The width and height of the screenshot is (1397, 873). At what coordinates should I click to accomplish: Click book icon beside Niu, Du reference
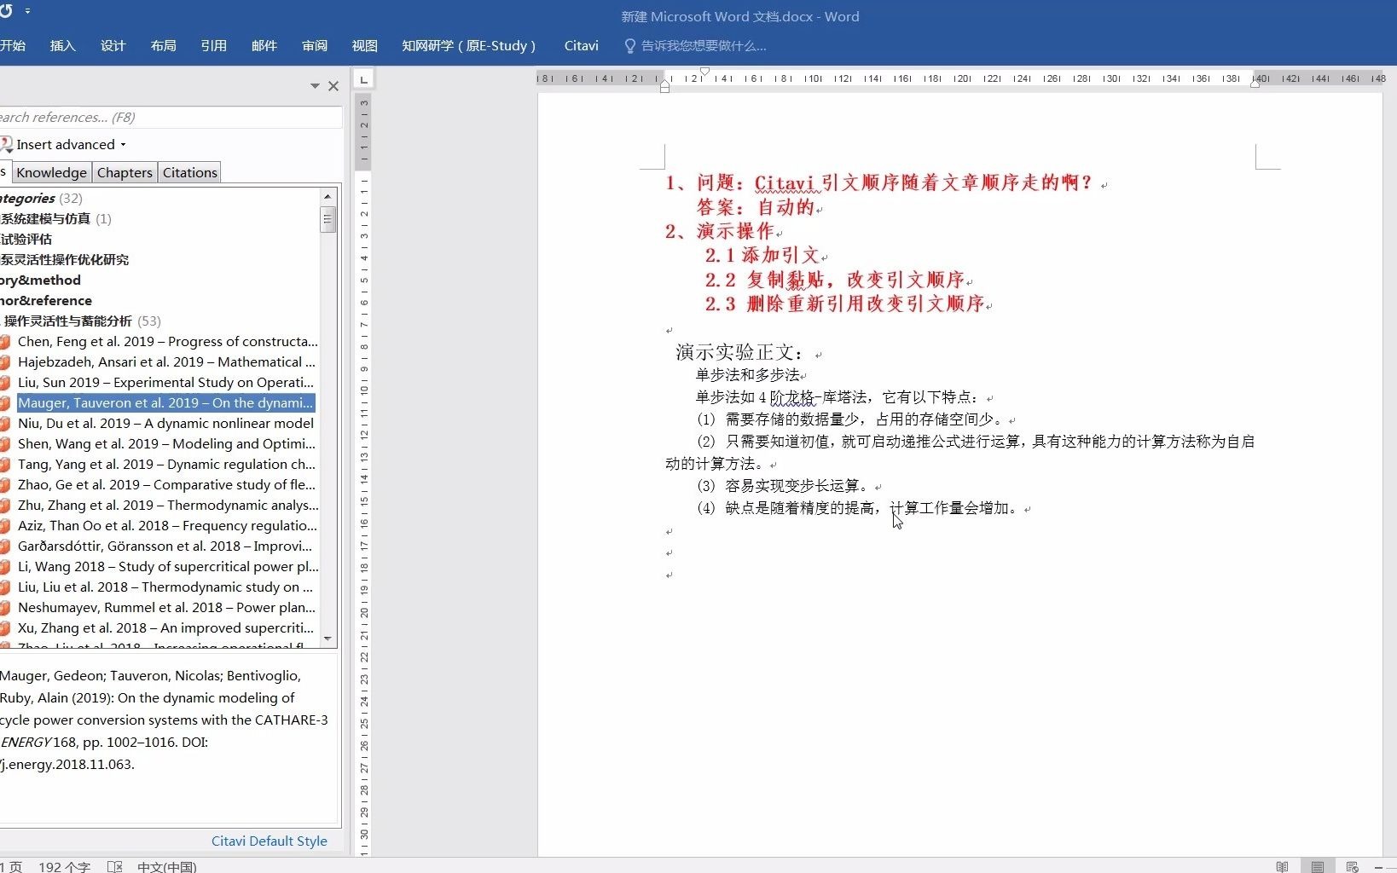(5, 424)
